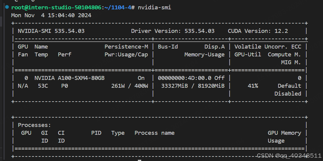This screenshot has height=161, width=323.
Task: Click the Disp.A column header
Action: click(215, 47)
